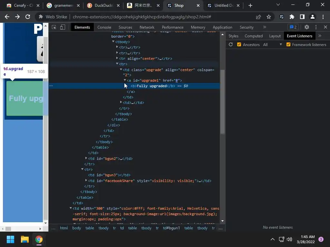The image size is (330, 247).
Task: Expand the collapsed td node below upgrade
Action: 121,102
